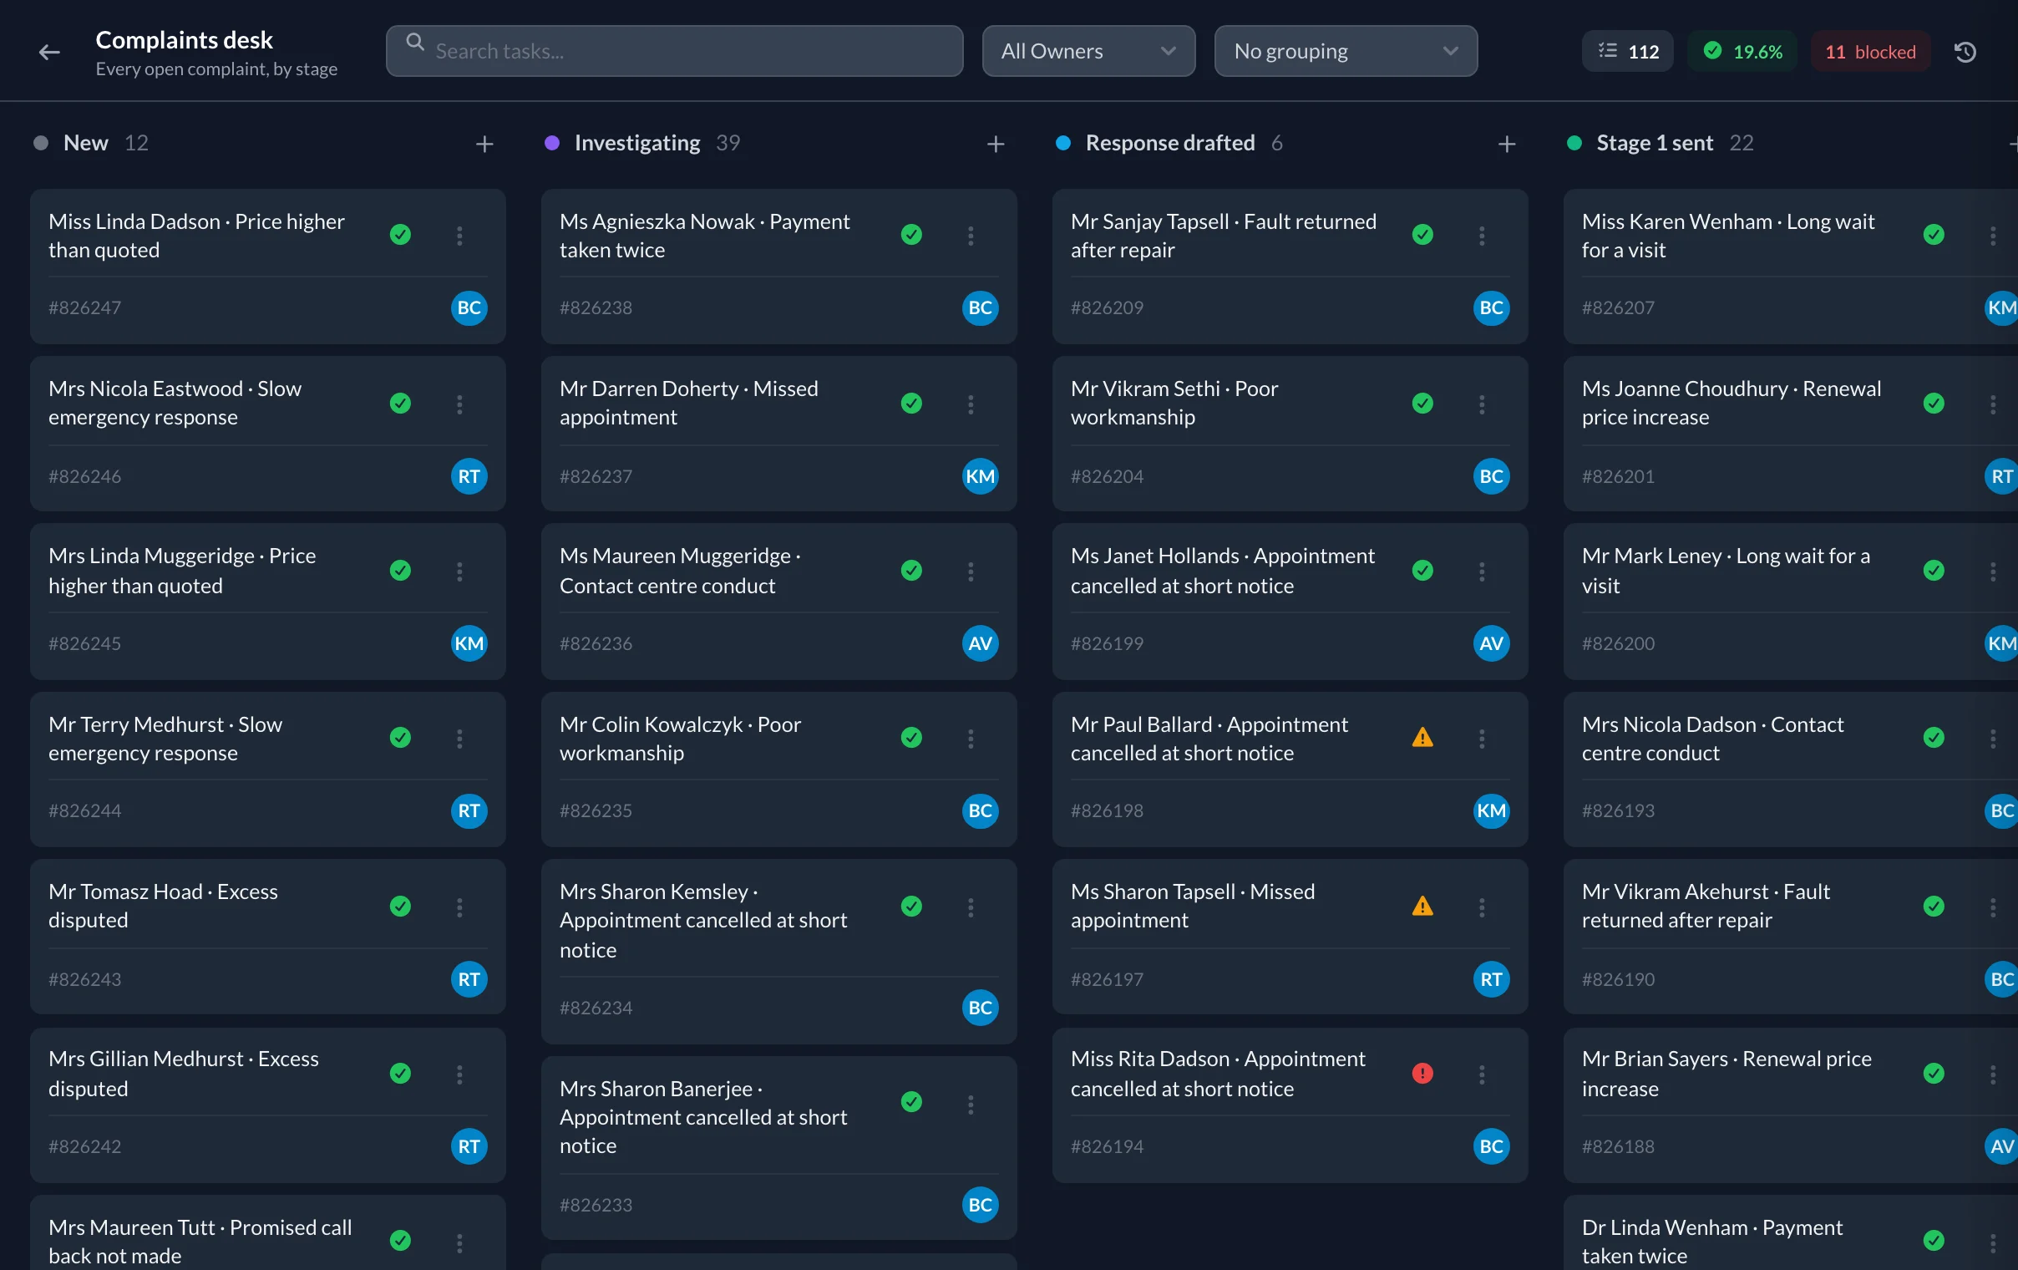Viewport: 2018px width, 1270px height.
Task: Add a card to the New column
Action: point(484,145)
